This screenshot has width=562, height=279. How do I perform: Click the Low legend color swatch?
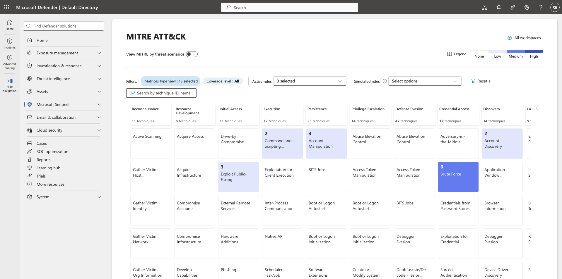pos(497,52)
